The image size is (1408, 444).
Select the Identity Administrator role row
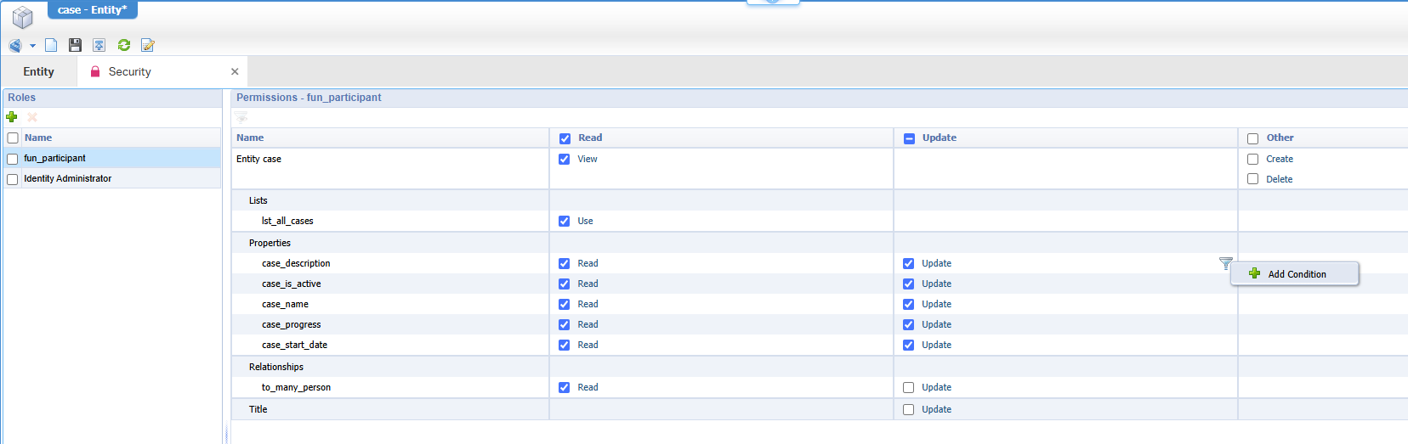[68, 178]
